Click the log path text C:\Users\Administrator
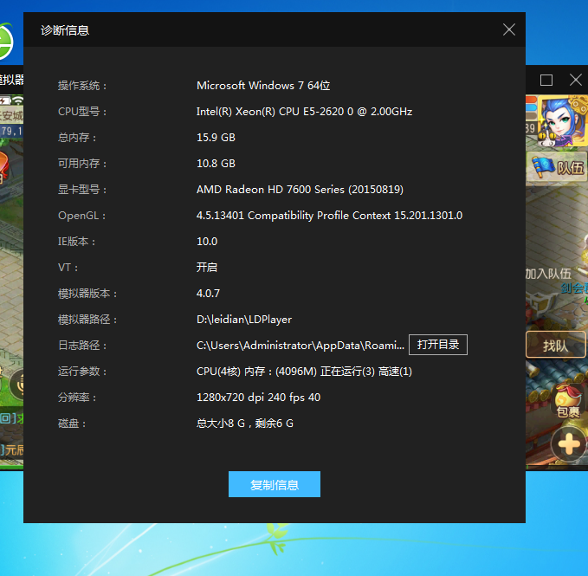Viewport: 588px width, 576px height. [300, 346]
